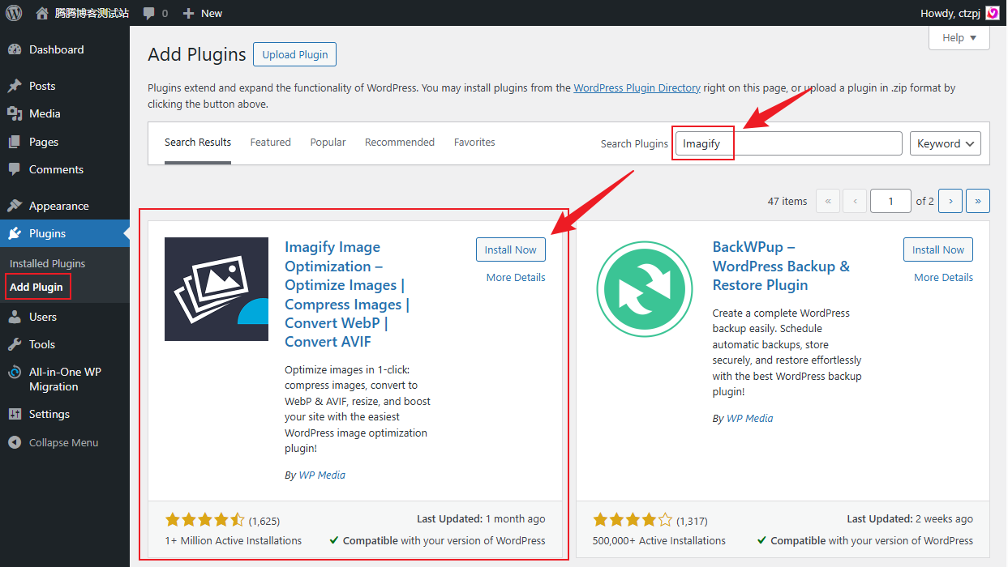Collapse the admin sidebar menu
Image resolution: width=1008 pixels, height=567 pixels.
tap(63, 442)
